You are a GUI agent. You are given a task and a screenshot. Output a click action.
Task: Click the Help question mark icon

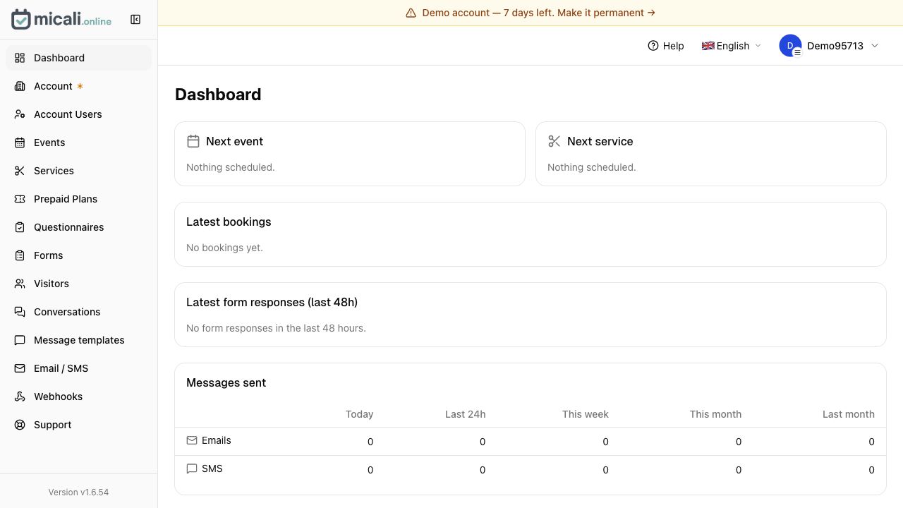(x=653, y=45)
